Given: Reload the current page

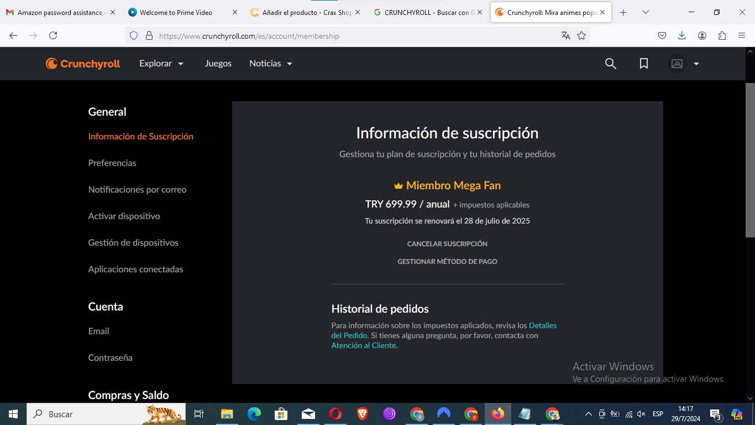Looking at the screenshot, I should (x=53, y=35).
